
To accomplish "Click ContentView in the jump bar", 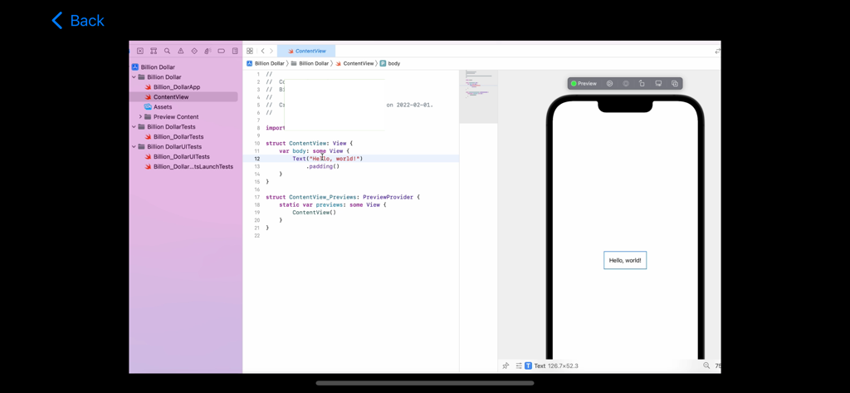I will click(x=354, y=63).
